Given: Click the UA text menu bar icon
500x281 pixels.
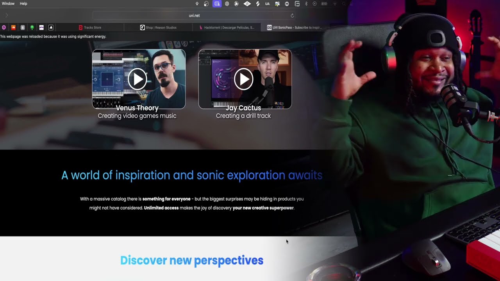Looking at the screenshot, I should pos(267,4).
